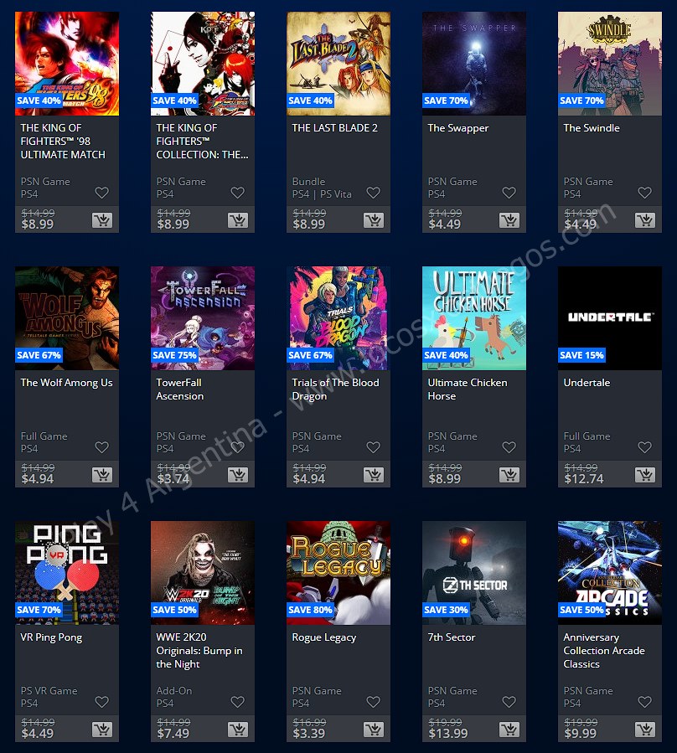Add Undertale to cart

[645, 475]
